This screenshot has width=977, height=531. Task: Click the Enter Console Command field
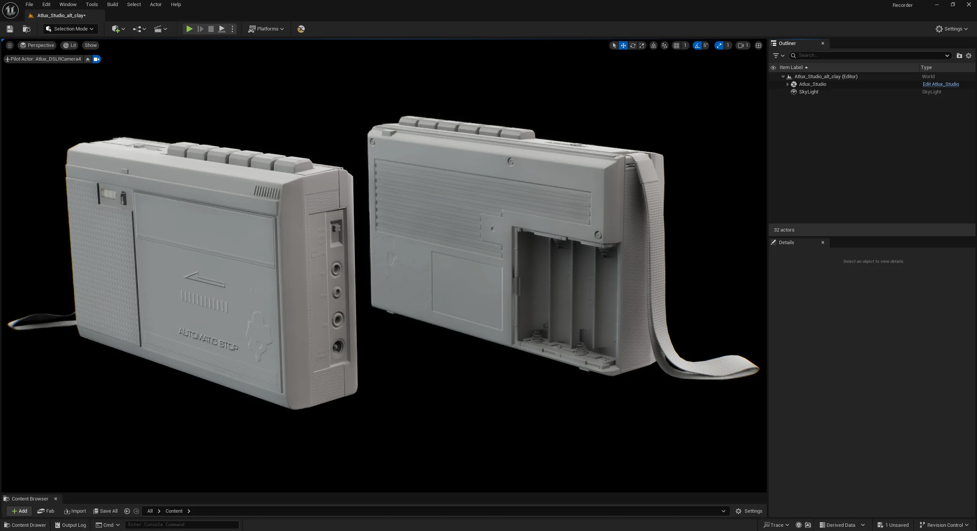[182, 525]
